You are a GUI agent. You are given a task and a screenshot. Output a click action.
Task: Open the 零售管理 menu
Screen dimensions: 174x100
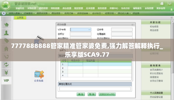[x=55, y=8]
